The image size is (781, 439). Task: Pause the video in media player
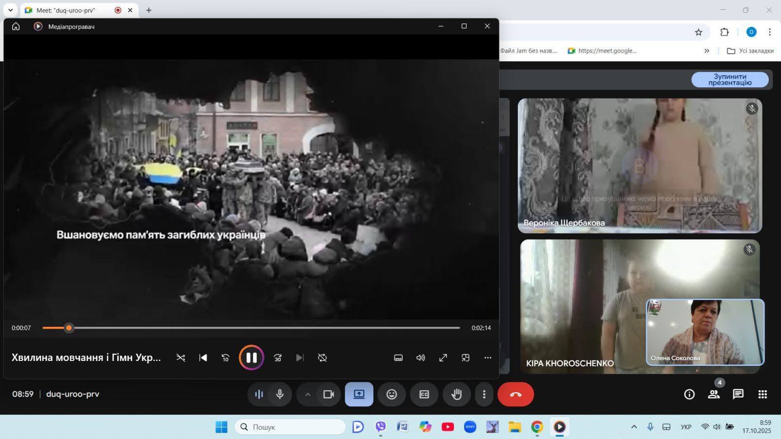click(251, 358)
